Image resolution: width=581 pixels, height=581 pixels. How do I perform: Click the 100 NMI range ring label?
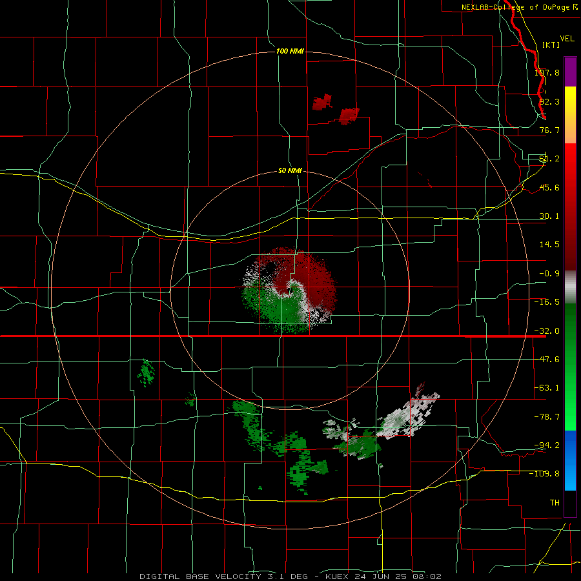(x=290, y=51)
